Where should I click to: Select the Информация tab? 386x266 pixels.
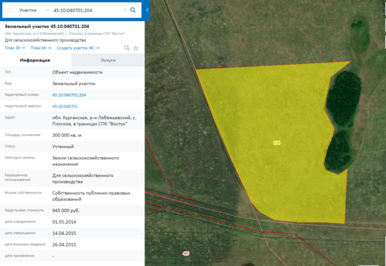click(x=35, y=60)
